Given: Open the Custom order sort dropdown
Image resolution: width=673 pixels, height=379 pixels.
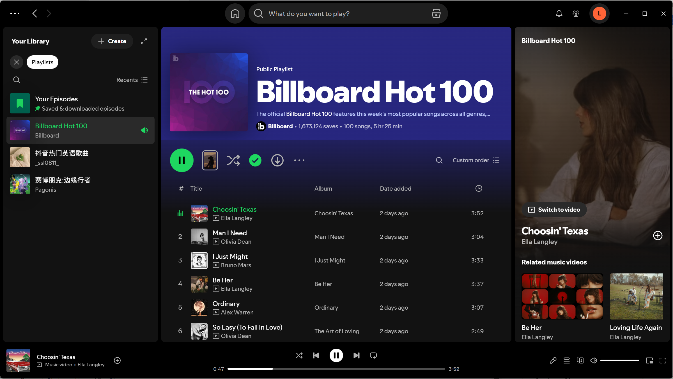Looking at the screenshot, I should pyautogui.click(x=476, y=160).
